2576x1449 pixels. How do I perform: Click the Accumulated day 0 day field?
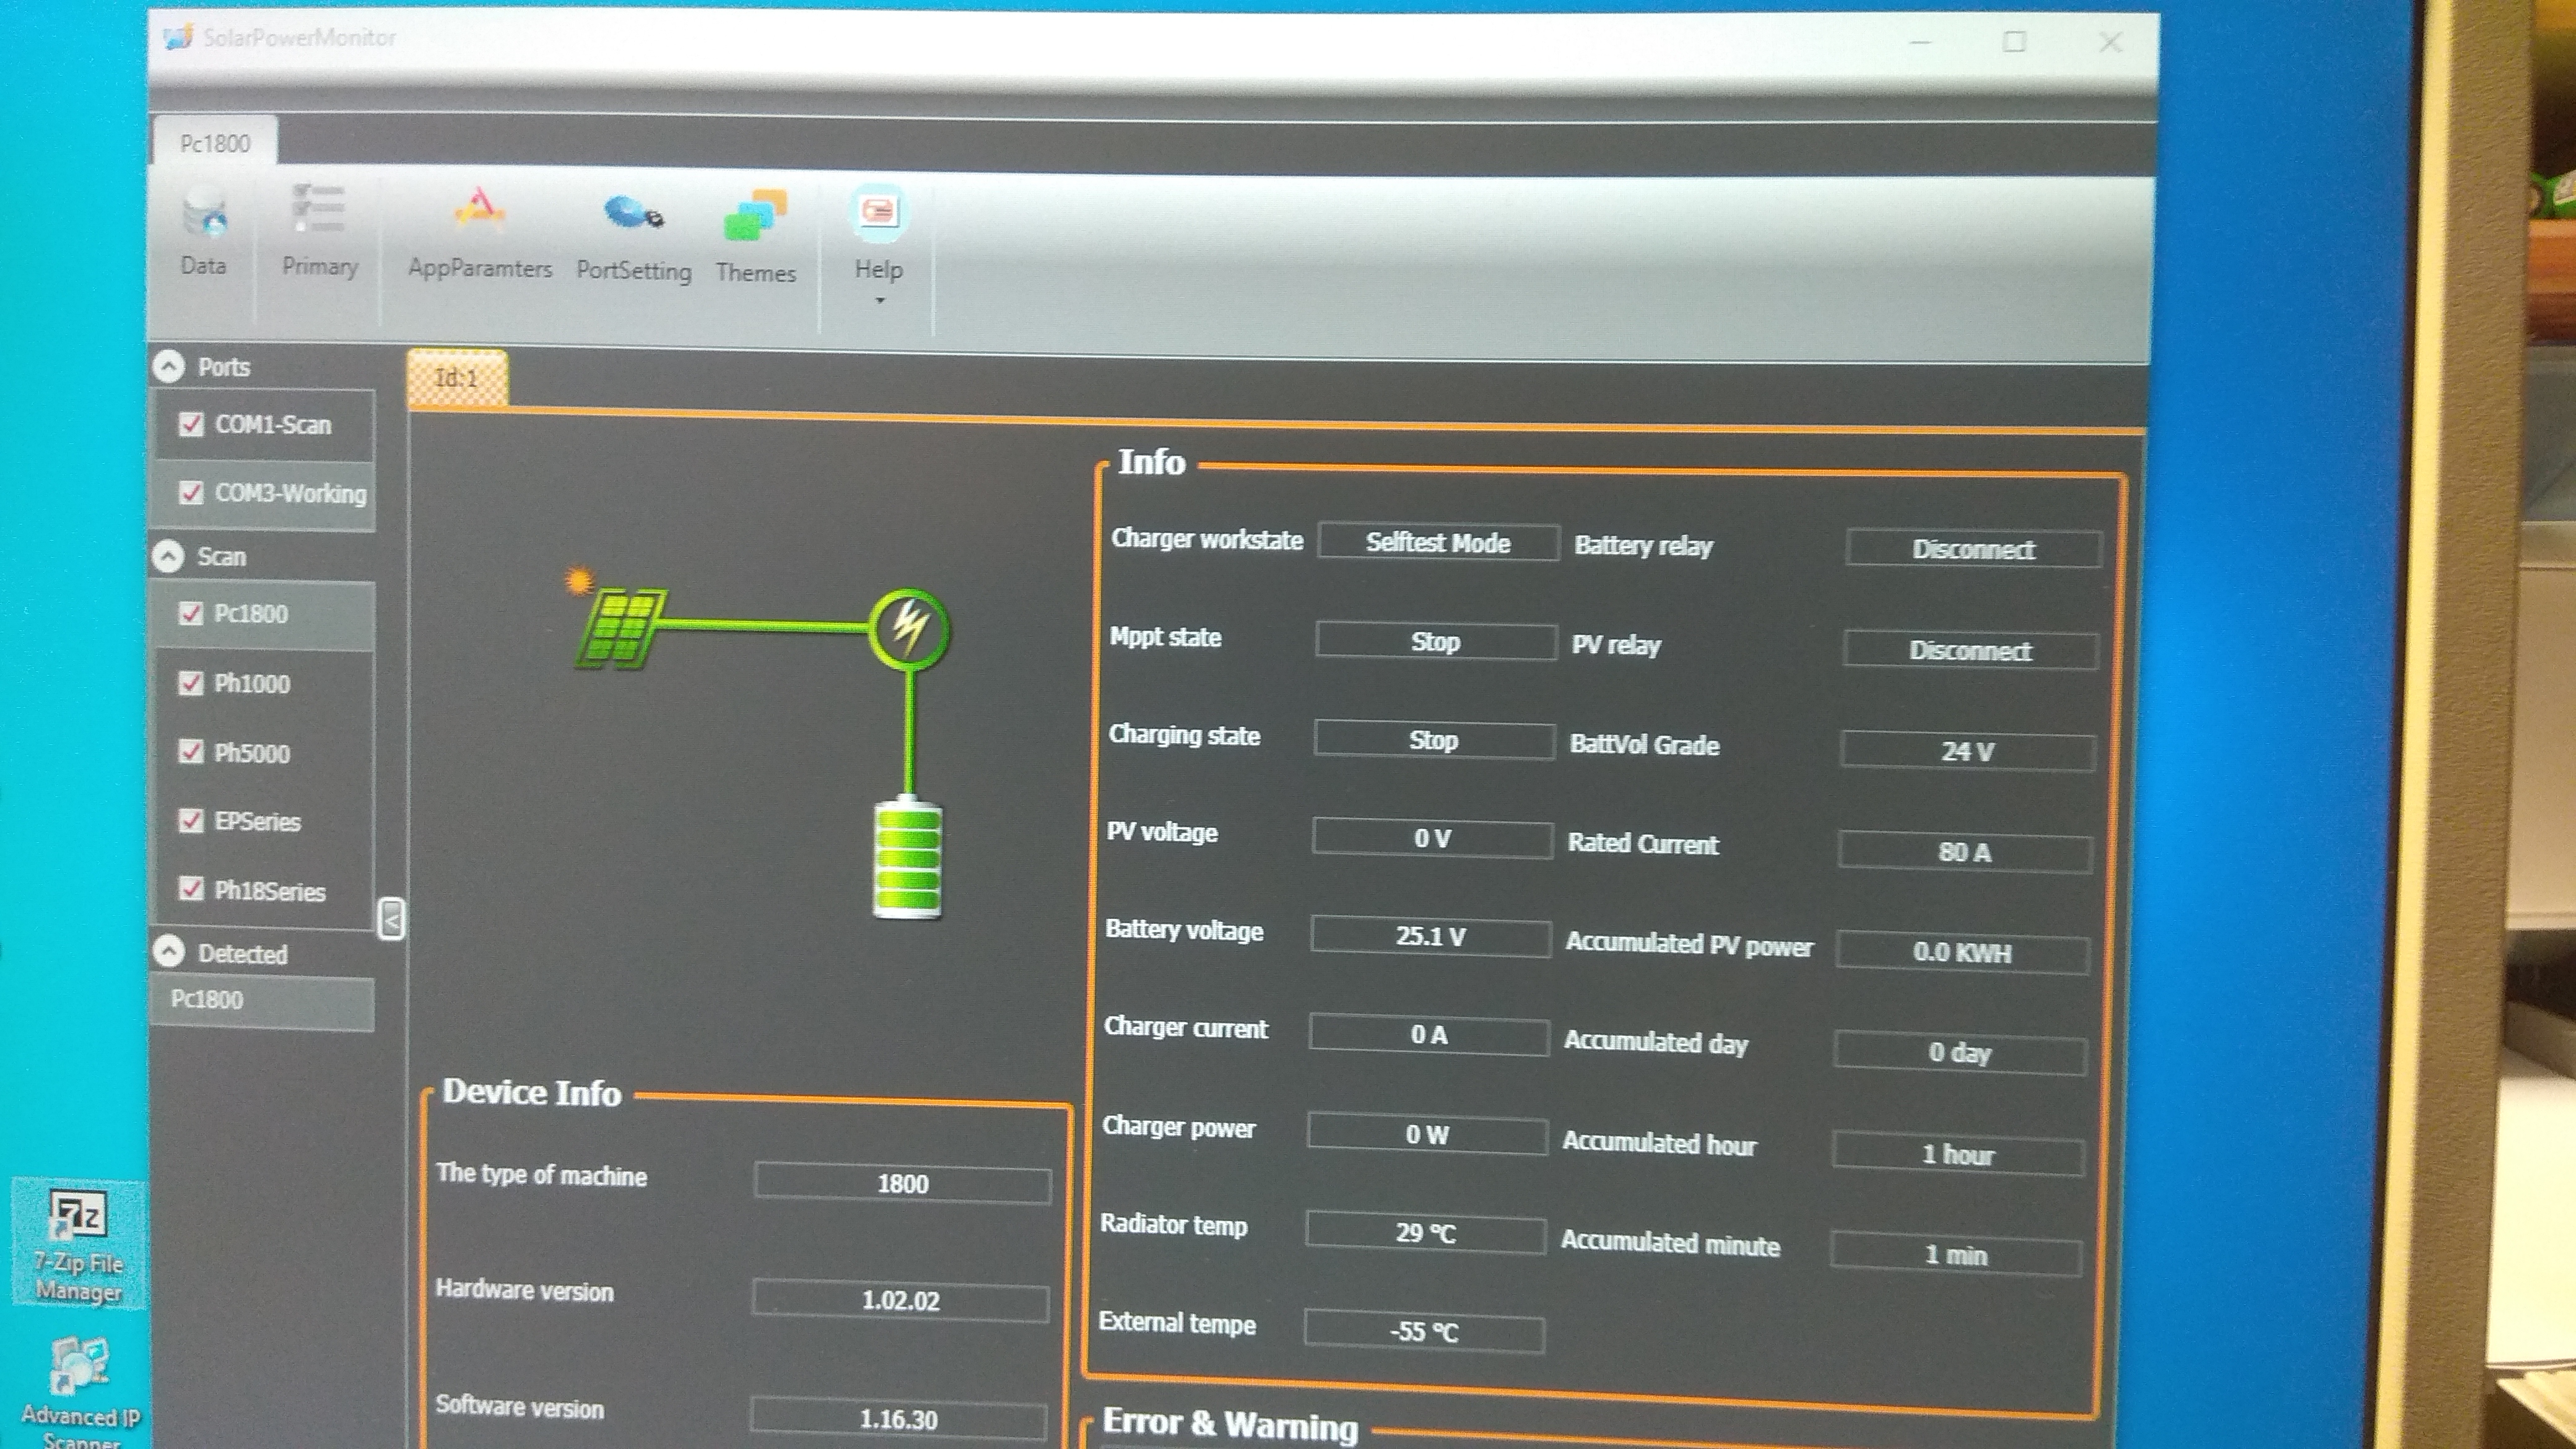[1960, 1053]
